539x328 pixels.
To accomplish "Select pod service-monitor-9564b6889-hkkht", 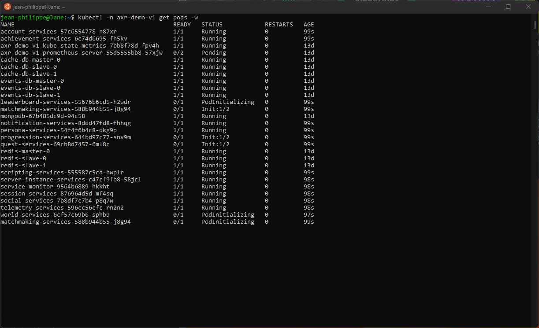I will pyautogui.click(x=55, y=187).
